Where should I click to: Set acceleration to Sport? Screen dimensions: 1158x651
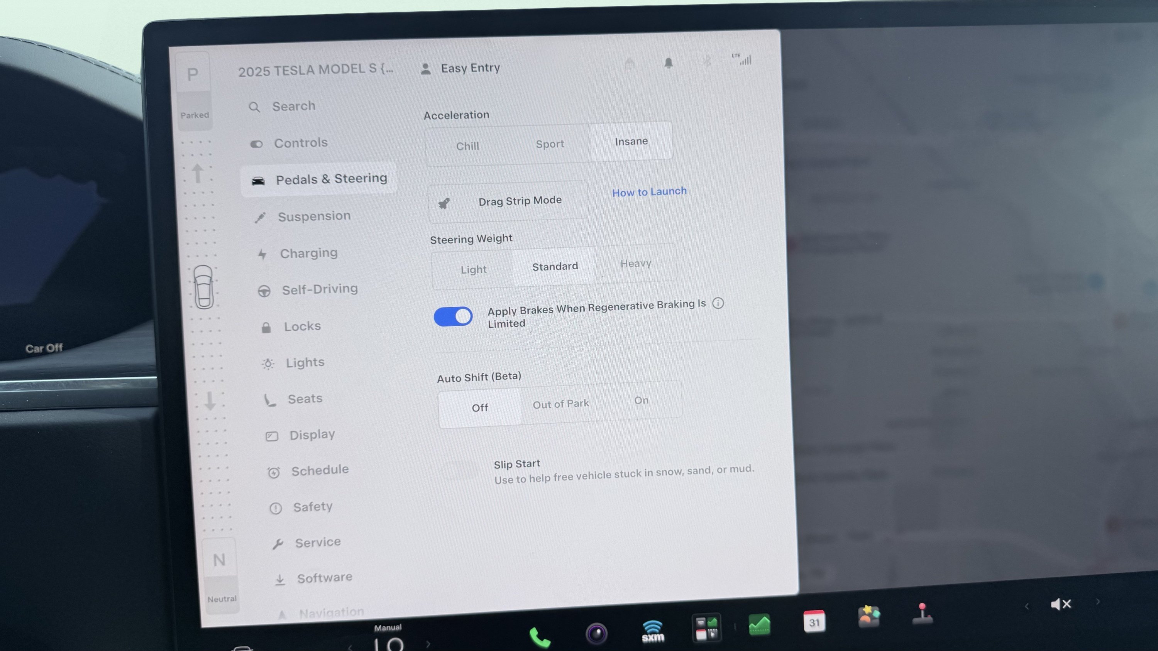point(550,144)
